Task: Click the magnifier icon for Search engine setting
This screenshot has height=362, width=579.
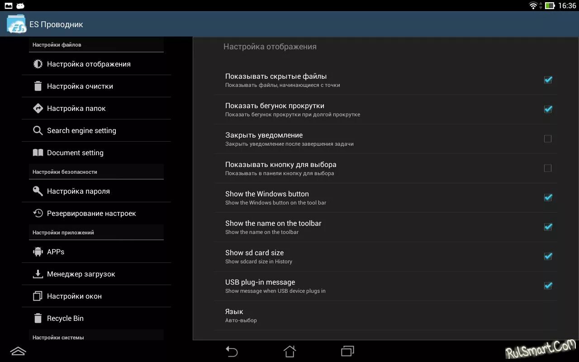Action: [38, 130]
